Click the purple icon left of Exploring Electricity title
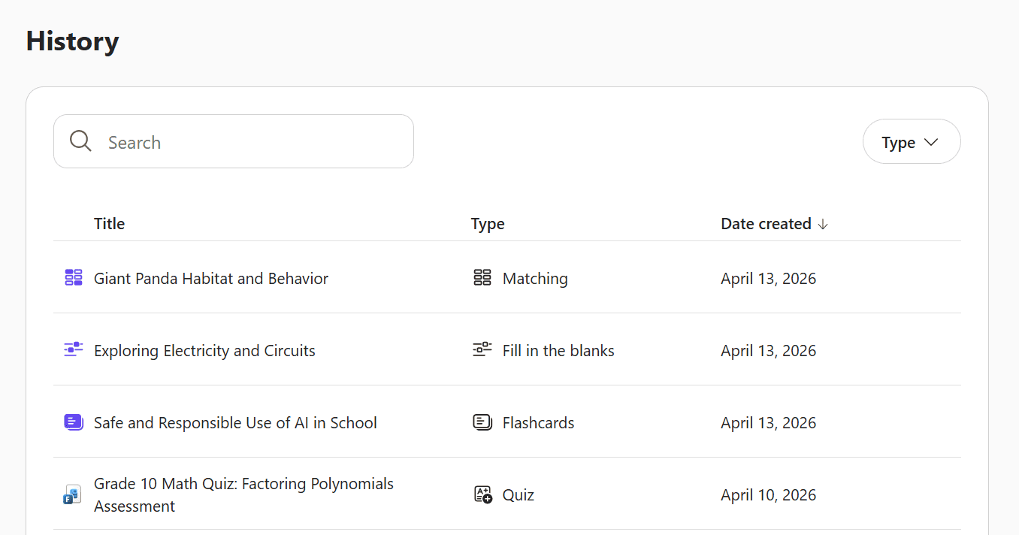Viewport: 1019px width, 535px height. click(x=73, y=349)
